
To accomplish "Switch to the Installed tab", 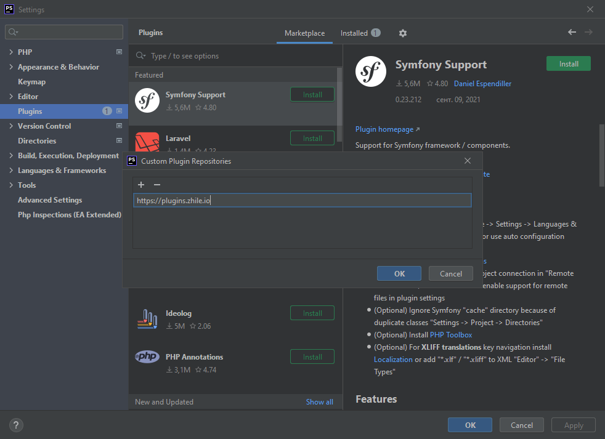I will (360, 33).
